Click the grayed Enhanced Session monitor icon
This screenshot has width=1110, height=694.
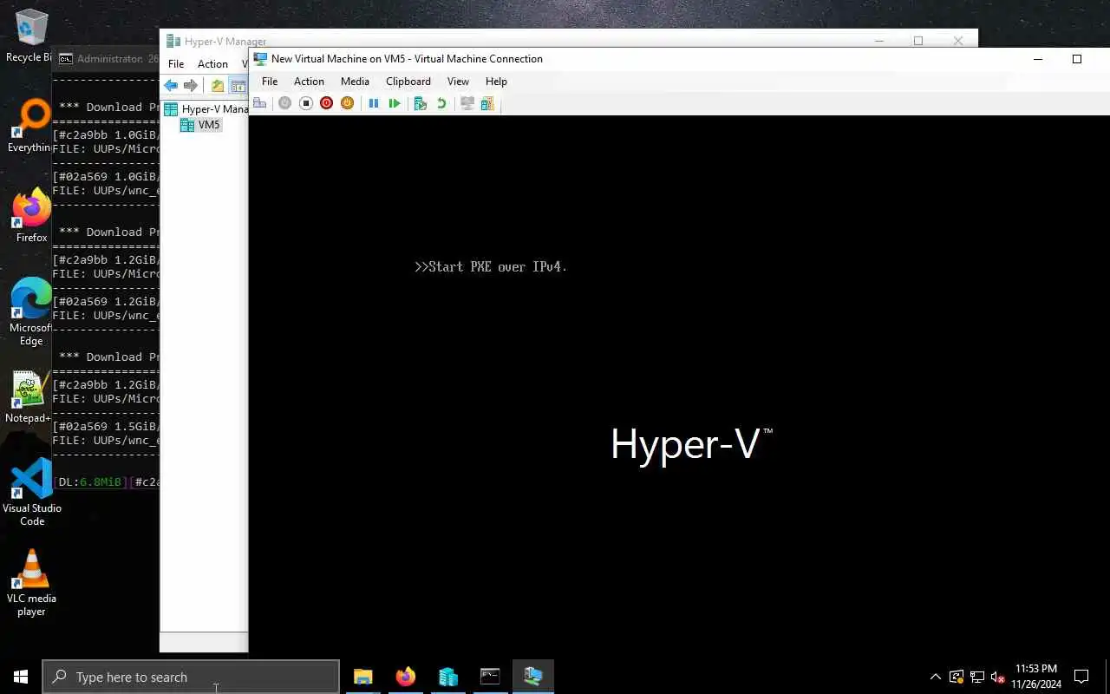tap(467, 103)
